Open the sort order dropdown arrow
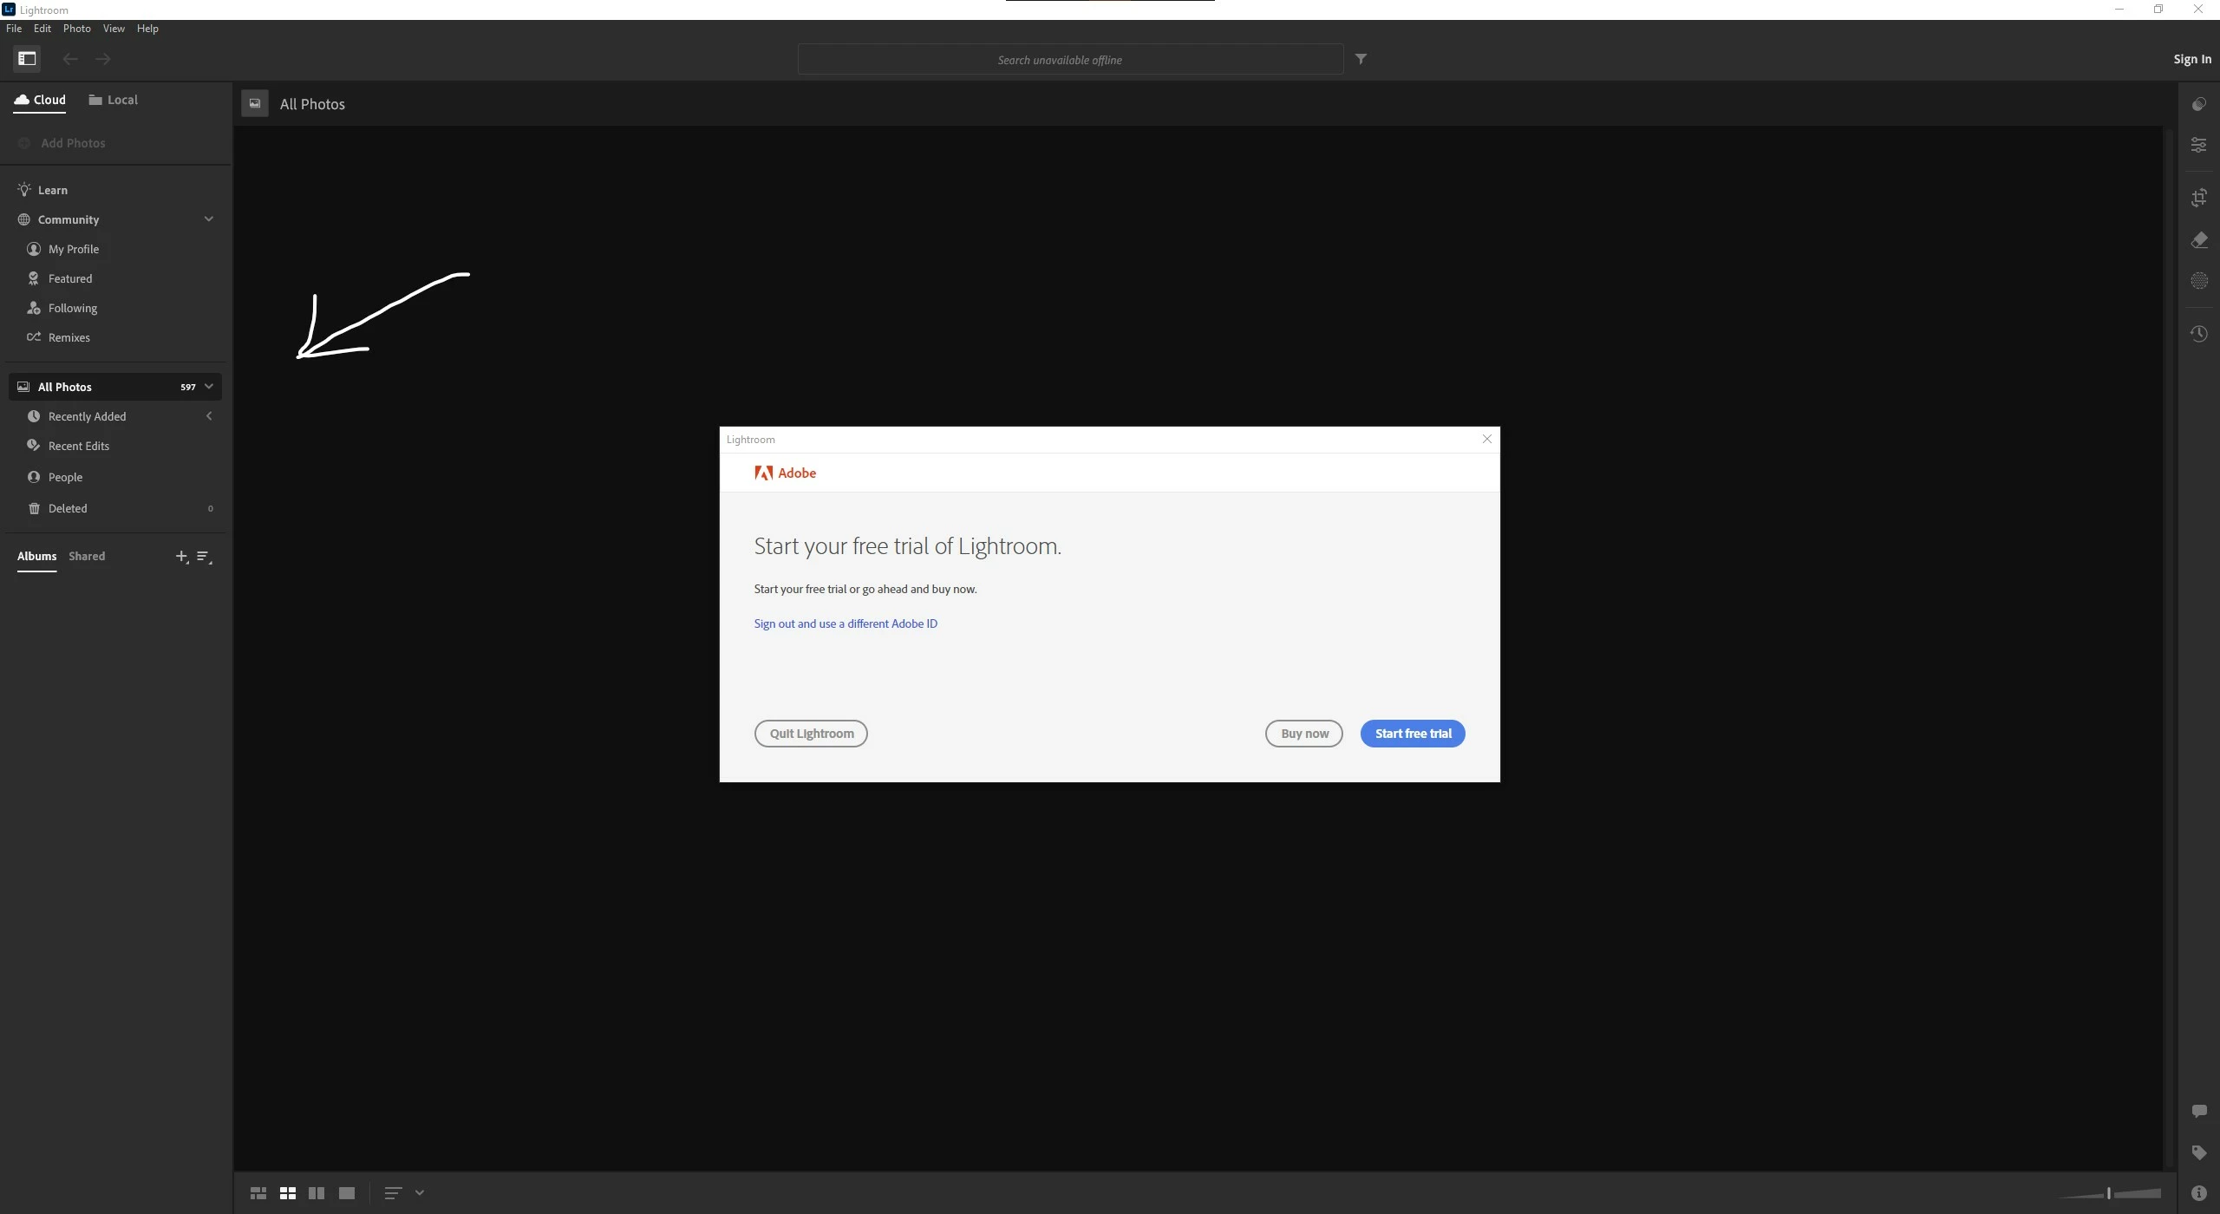Image resolution: width=2220 pixels, height=1214 pixels. tap(420, 1193)
